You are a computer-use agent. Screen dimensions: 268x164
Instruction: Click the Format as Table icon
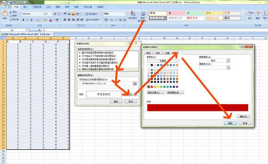tap(142, 13)
